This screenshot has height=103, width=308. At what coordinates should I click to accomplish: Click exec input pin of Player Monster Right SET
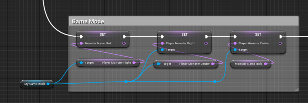click(x=162, y=36)
